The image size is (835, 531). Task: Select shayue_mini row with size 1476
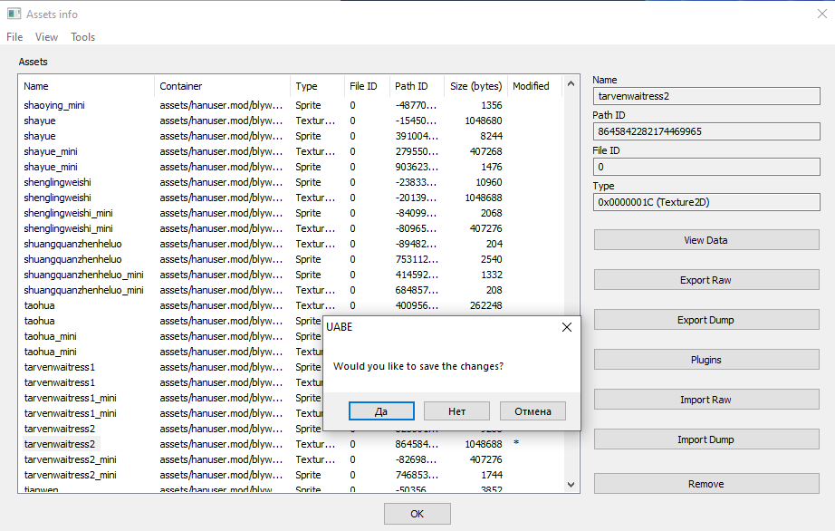click(x=291, y=168)
